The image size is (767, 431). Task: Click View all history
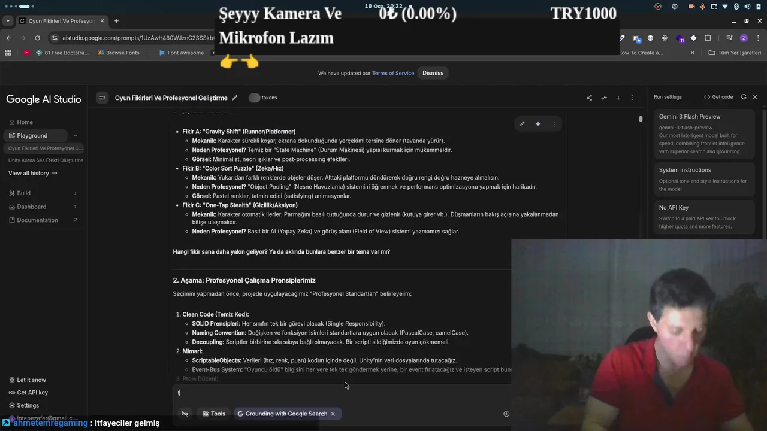pos(33,173)
